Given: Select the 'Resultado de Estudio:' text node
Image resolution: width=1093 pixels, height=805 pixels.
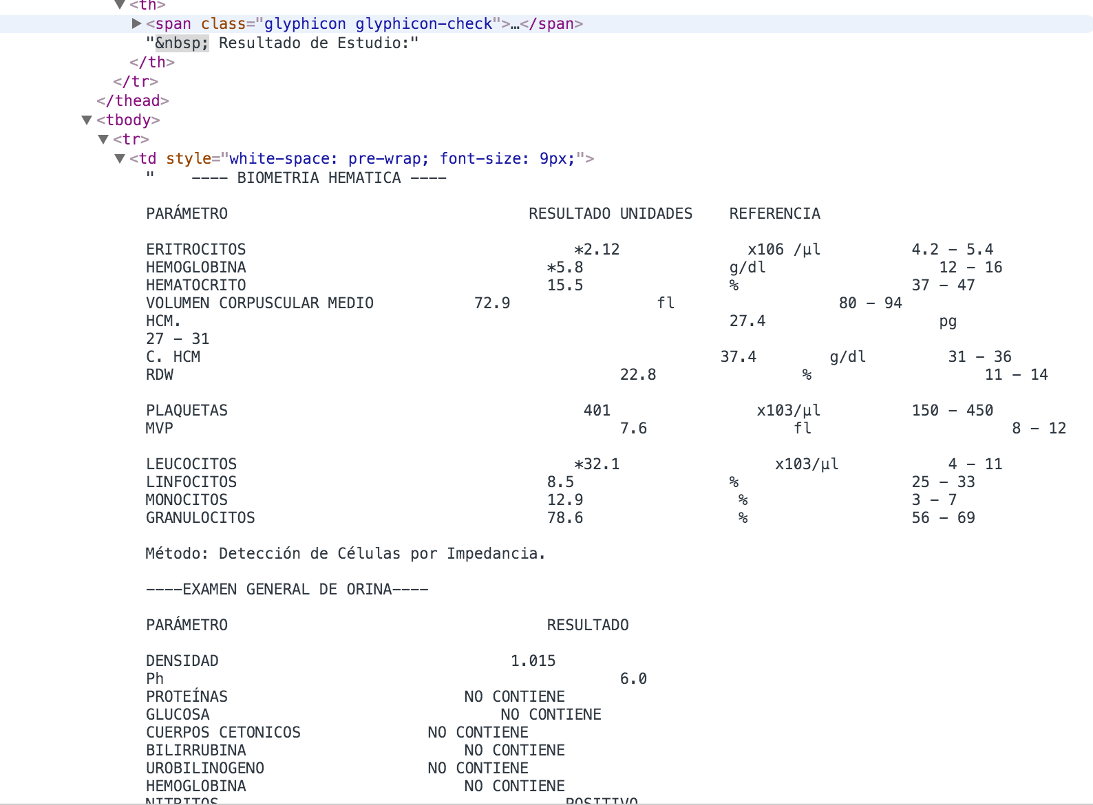Looking at the screenshot, I should tap(319, 43).
